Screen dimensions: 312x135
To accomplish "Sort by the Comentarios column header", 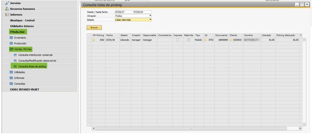I will 165,36.
